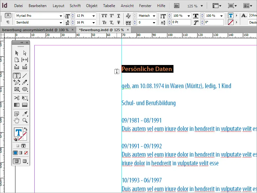Select the Ellipse tool
The width and height of the screenshot is (257, 193).
coord(25,89)
